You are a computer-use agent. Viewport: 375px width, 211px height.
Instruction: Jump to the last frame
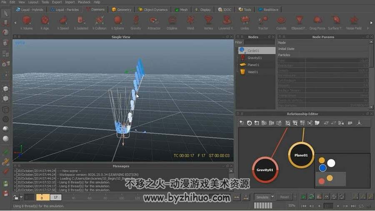[353, 206]
